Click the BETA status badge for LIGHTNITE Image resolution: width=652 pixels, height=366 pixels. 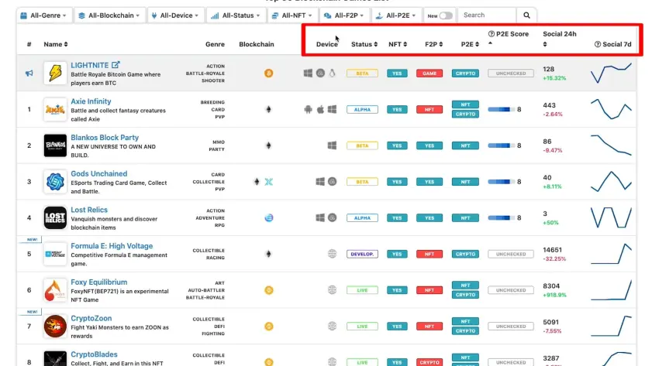pyautogui.click(x=362, y=74)
